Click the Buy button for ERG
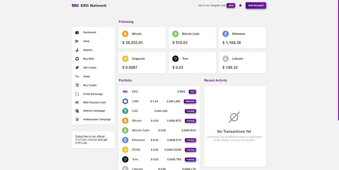The image size is (339, 170). pyautogui.click(x=193, y=92)
